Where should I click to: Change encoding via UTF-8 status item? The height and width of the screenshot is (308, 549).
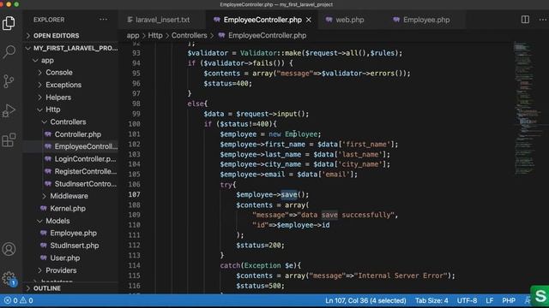click(x=467, y=300)
